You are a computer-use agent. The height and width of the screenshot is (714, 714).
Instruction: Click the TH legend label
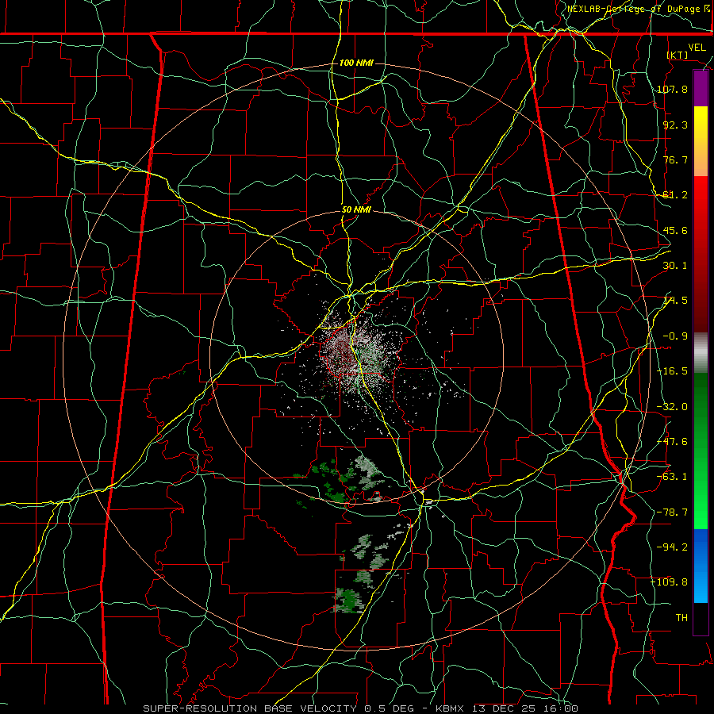(681, 617)
